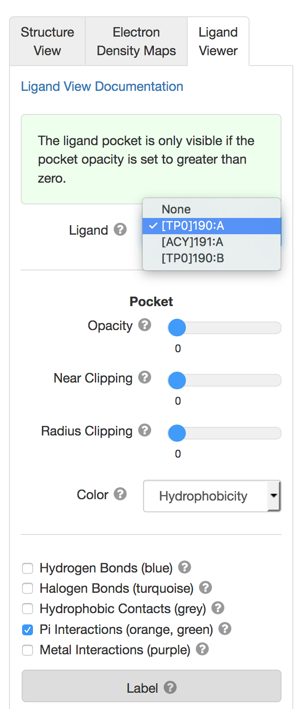The image size is (305, 709).
Task: Uncheck the Pi Interactions checkbox
Action: (x=28, y=629)
